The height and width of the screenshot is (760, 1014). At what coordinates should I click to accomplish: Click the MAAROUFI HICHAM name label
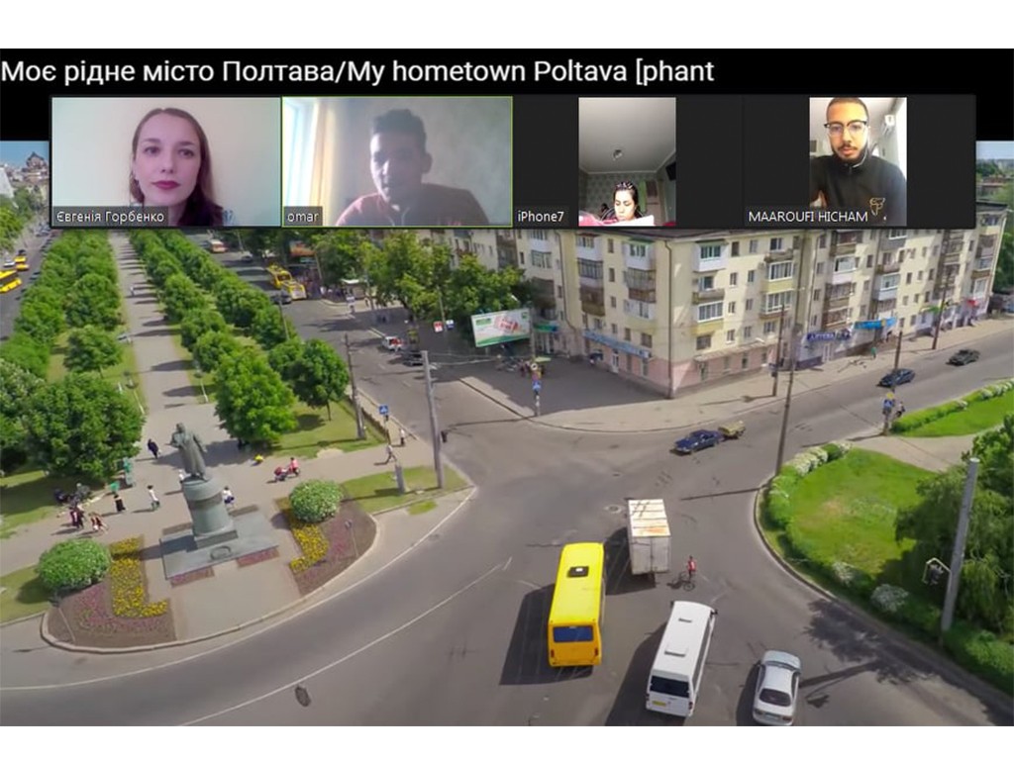point(807,216)
